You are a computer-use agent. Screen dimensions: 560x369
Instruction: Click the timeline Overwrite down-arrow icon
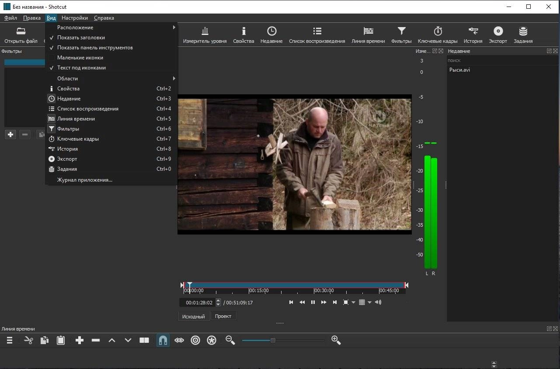coord(128,340)
